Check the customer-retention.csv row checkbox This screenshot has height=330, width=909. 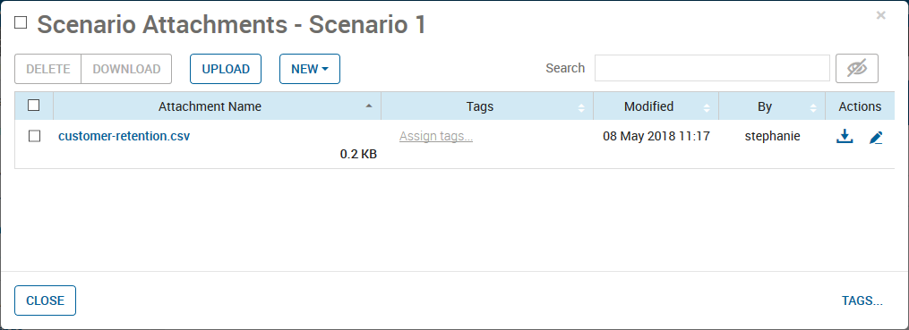(x=35, y=137)
